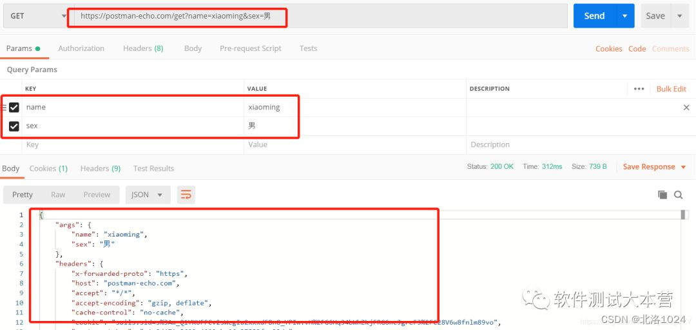Open search in response body

tap(678, 195)
